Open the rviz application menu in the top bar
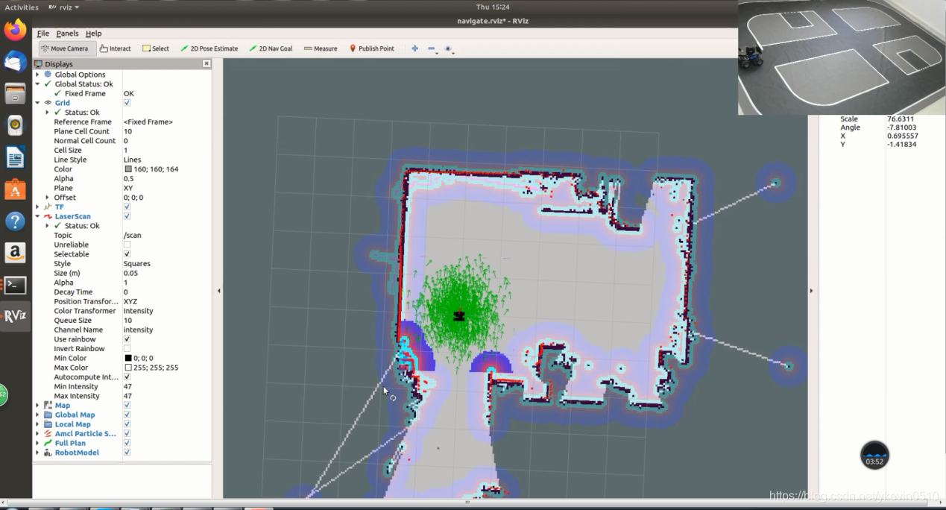The image size is (946, 510). [x=63, y=7]
